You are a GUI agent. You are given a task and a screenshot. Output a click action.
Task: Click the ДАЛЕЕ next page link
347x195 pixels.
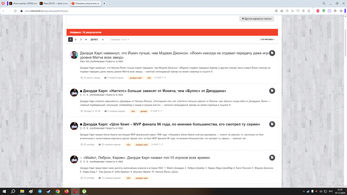(x=94, y=39)
